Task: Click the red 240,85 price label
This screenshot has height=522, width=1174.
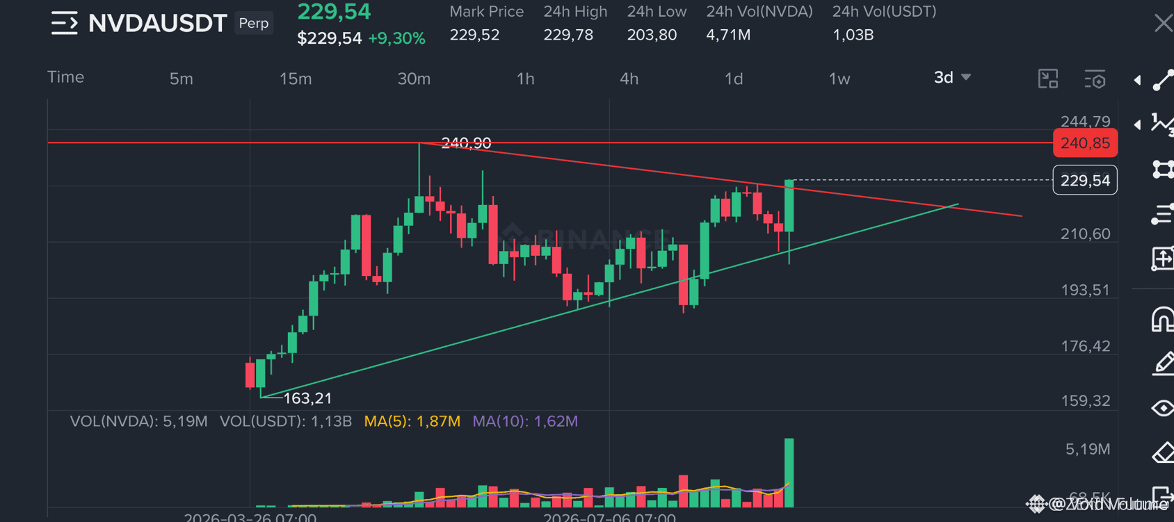Action: tap(1085, 143)
